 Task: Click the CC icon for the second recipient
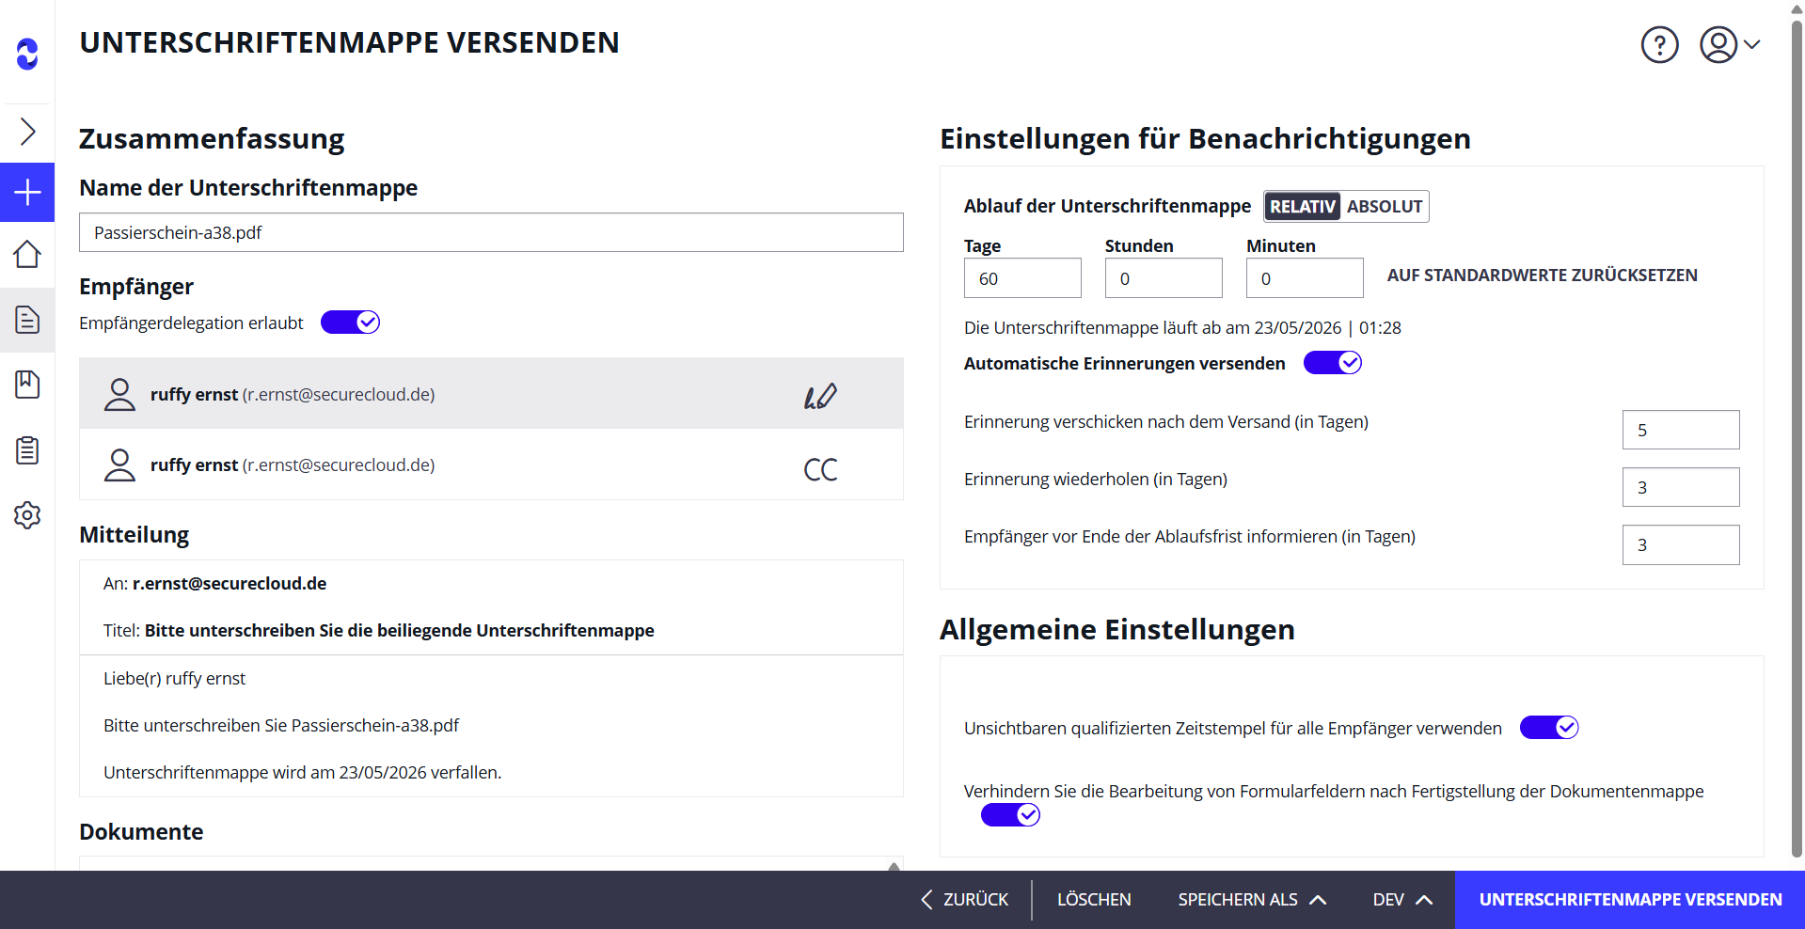click(x=819, y=469)
